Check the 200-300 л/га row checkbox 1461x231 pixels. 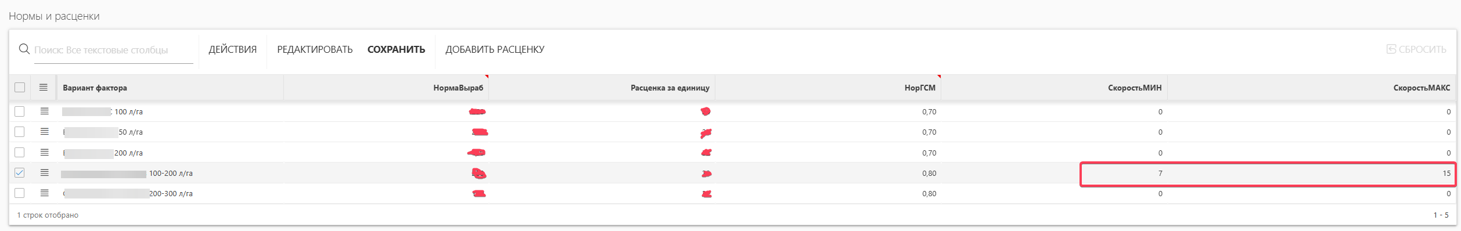click(x=20, y=193)
